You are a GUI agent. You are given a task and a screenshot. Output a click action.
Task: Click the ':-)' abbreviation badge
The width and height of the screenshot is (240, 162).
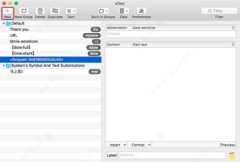click(96, 42)
